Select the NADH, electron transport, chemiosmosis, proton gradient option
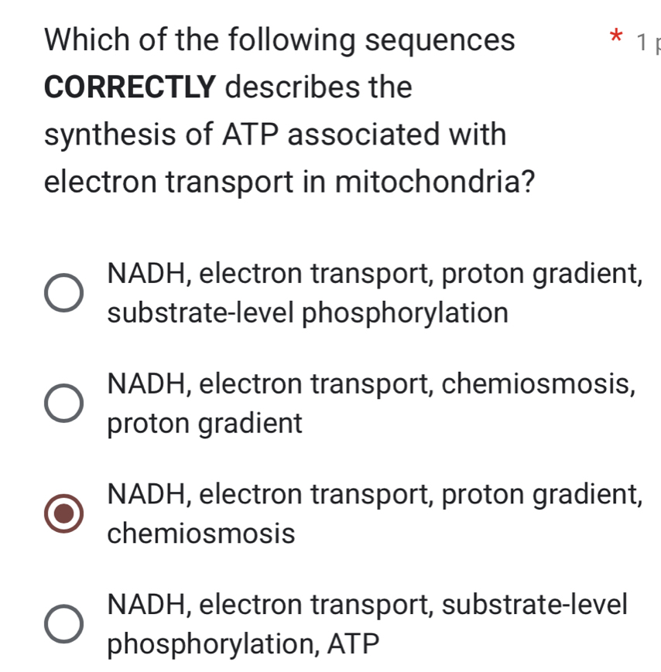Screen dimensions: 661x672 [65, 402]
